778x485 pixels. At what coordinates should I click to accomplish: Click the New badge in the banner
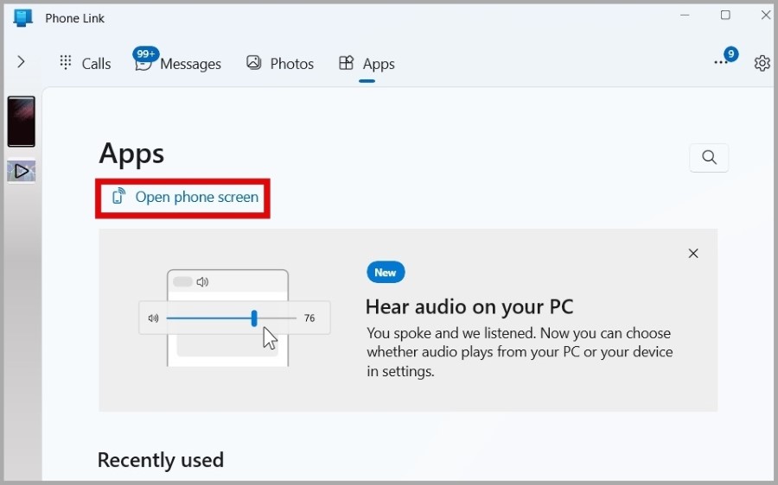point(386,273)
